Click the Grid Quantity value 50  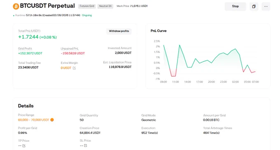[x=82, y=120]
